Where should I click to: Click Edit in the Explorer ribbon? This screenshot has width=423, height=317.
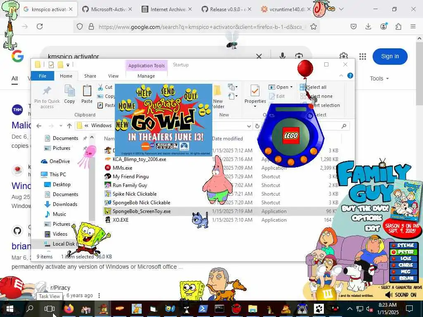pos(277,96)
